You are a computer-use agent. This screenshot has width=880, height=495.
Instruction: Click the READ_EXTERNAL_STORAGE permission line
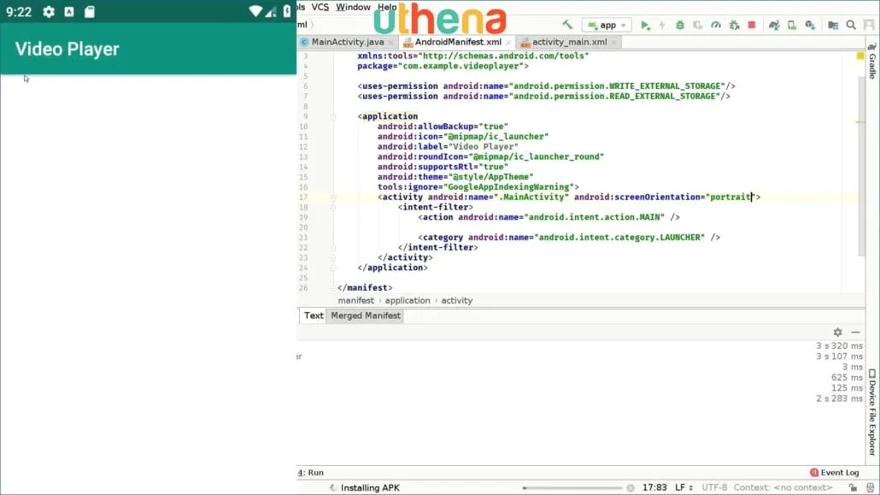tap(544, 96)
